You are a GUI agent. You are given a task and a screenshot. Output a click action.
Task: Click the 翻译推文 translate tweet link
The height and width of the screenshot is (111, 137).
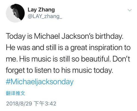16,93
